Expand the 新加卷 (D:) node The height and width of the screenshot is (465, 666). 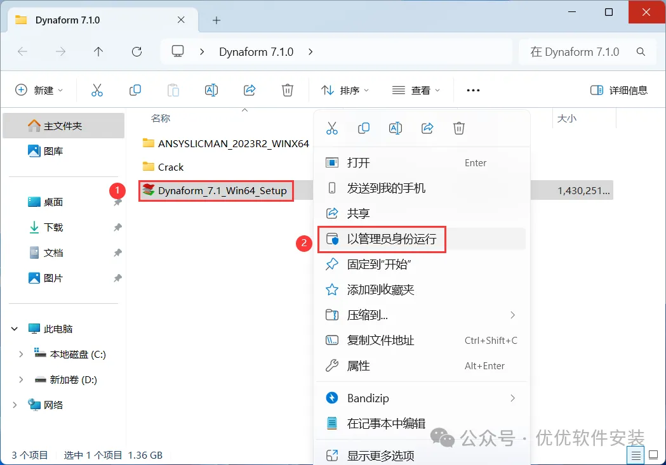21,380
